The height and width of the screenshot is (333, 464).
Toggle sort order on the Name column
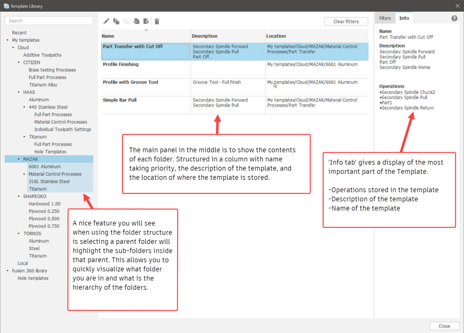(146, 30)
